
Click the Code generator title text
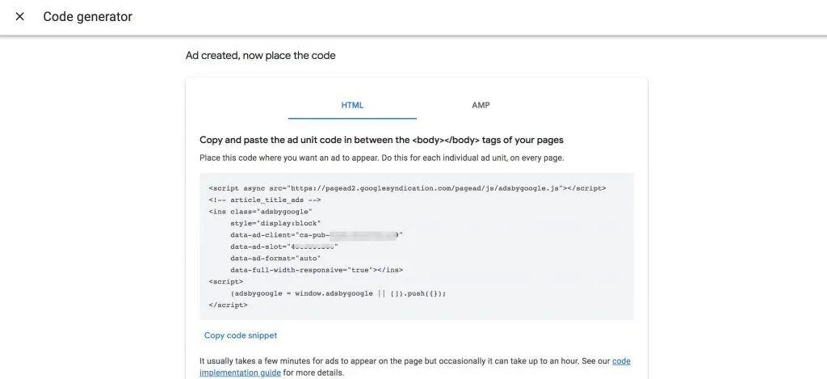87,17
